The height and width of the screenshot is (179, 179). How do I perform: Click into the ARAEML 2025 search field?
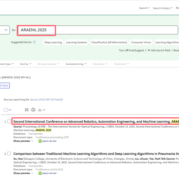[x=98, y=30]
